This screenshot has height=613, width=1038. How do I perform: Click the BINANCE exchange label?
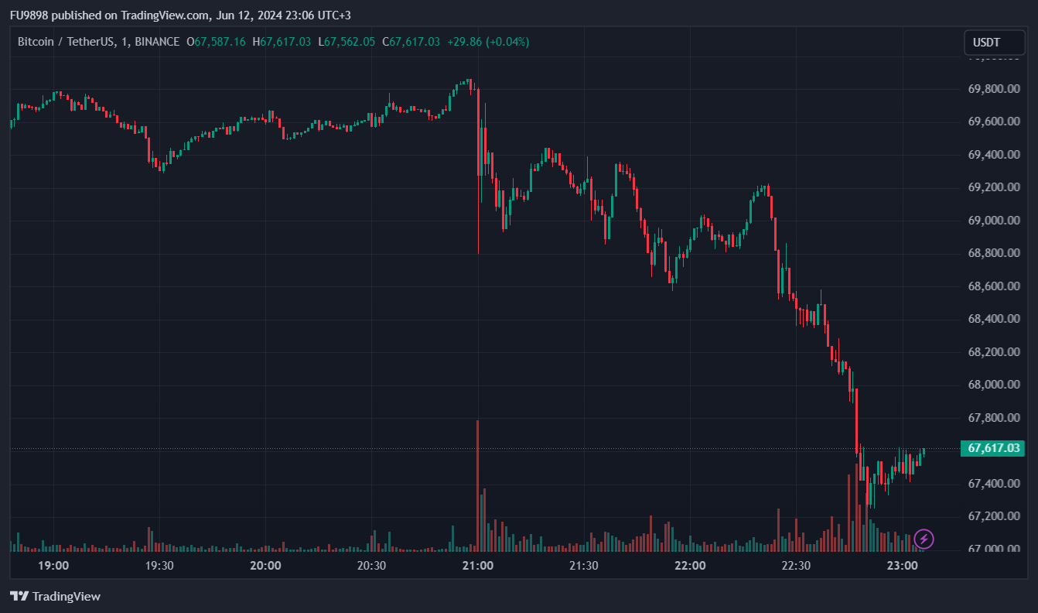coord(157,42)
